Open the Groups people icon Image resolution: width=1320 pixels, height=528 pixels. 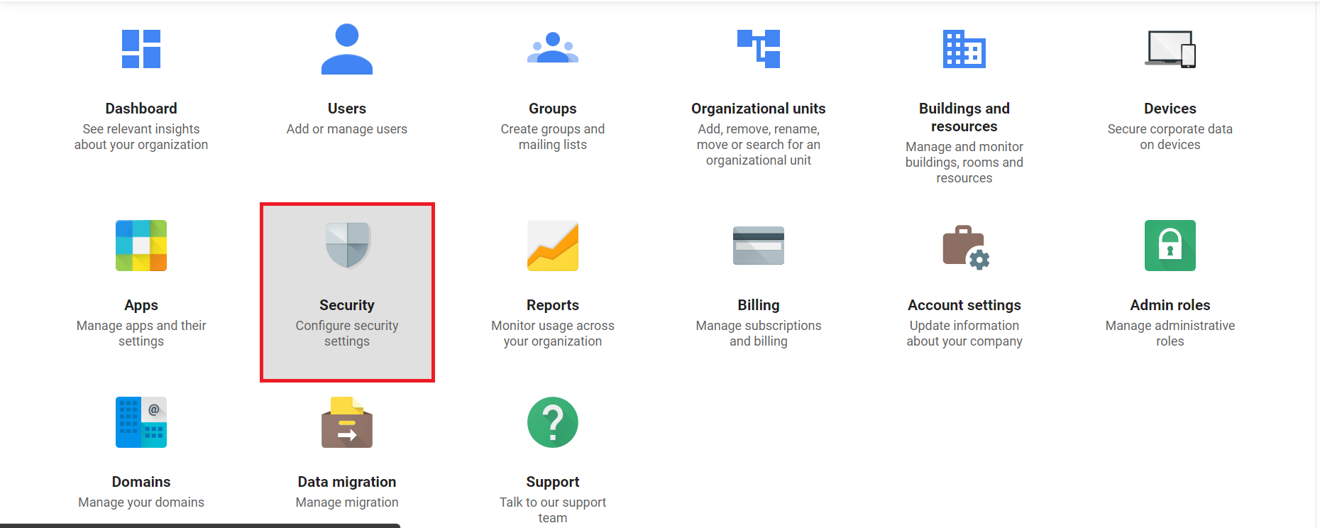click(x=553, y=48)
